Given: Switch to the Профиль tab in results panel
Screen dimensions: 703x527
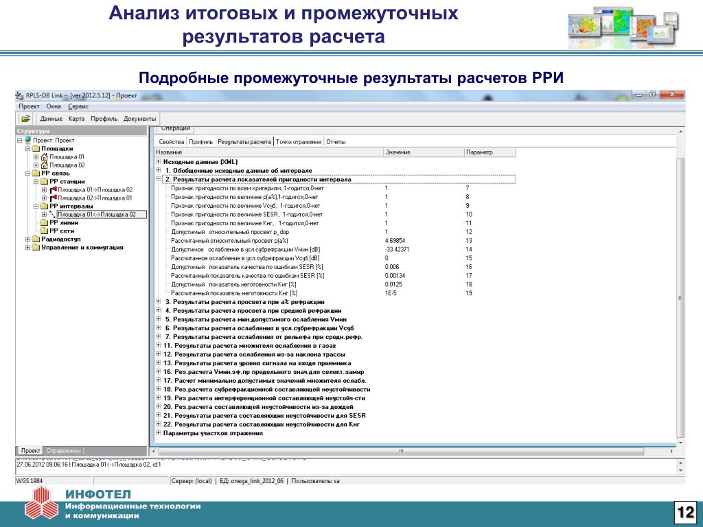Looking at the screenshot, I should click(200, 141).
